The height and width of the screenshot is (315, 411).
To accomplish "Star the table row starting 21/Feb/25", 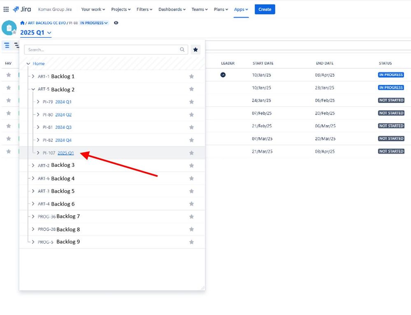I will pos(9,126).
